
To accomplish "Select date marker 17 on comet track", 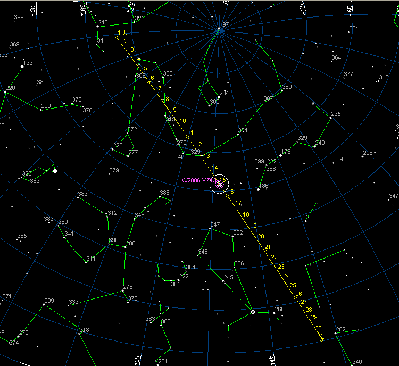I will point(238,203).
